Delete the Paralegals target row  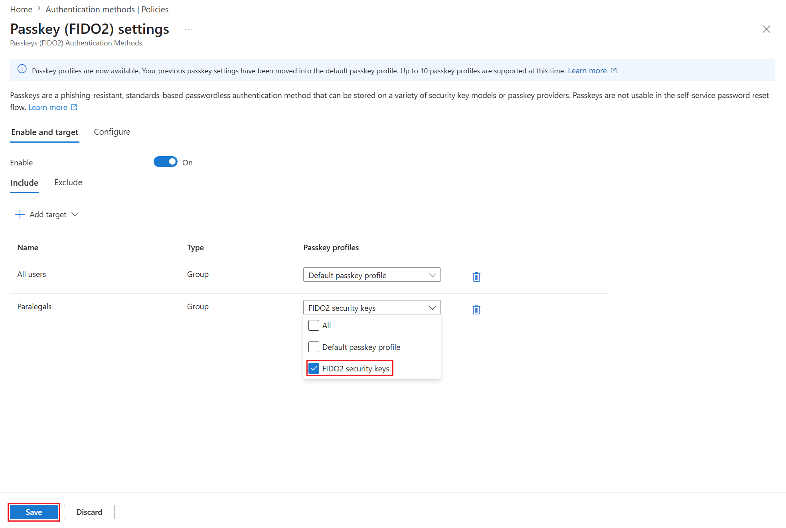pyautogui.click(x=476, y=309)
